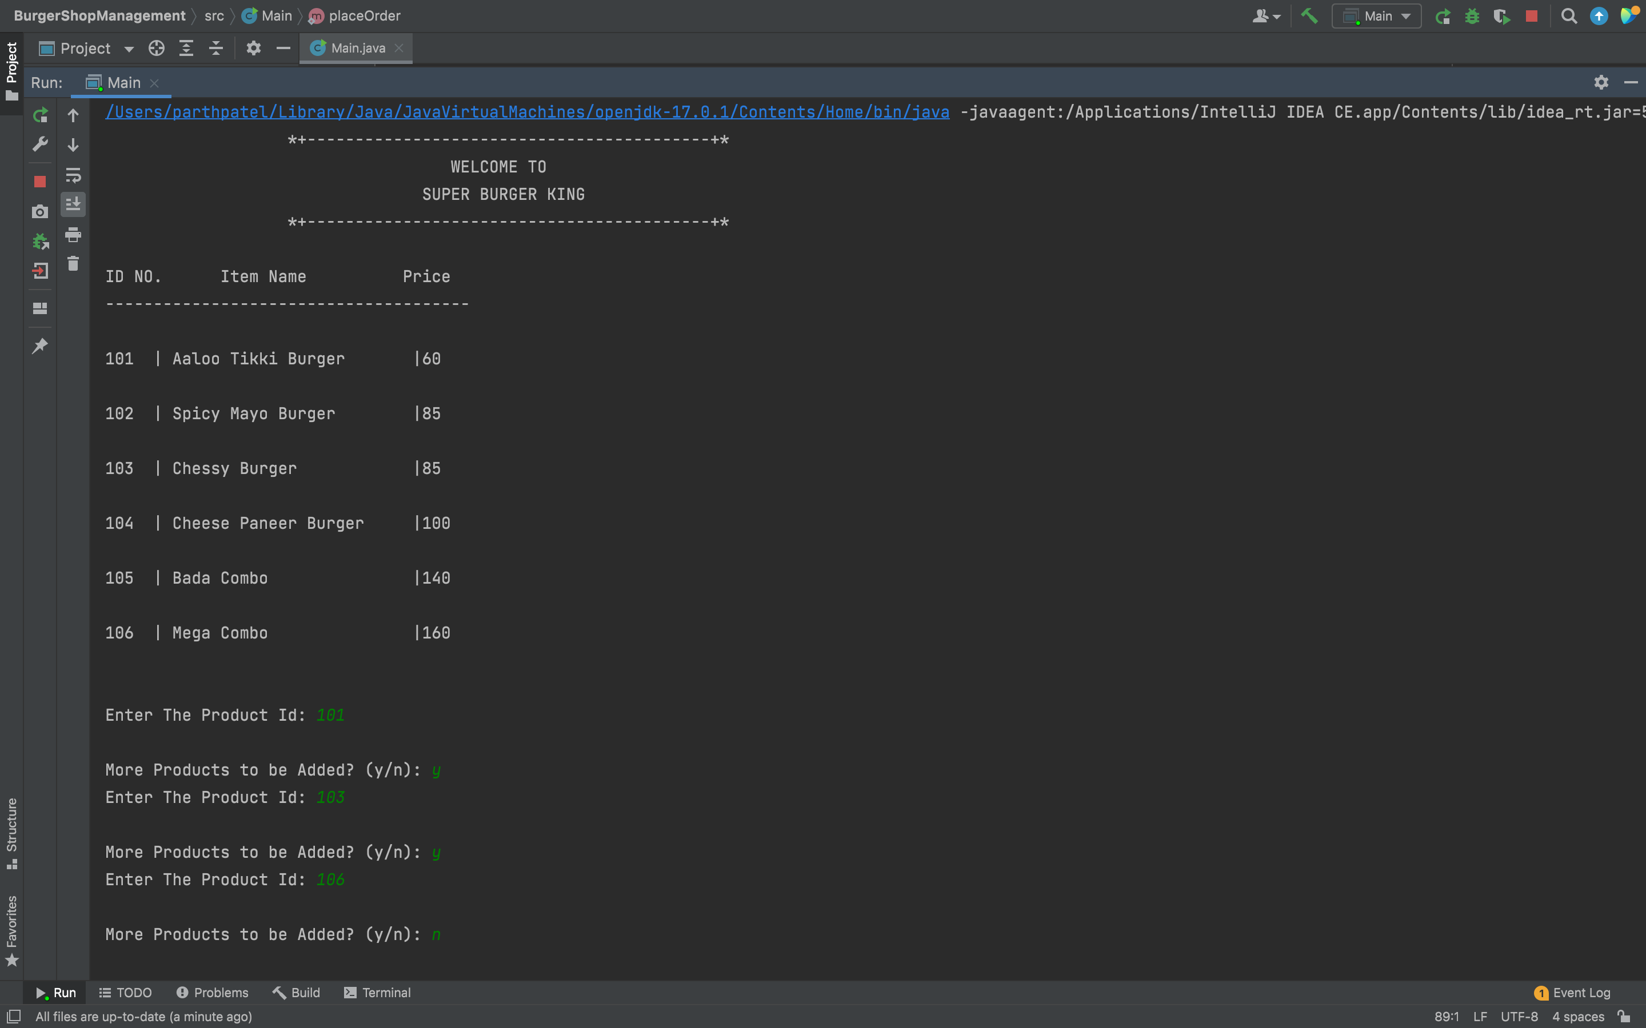1646x1028 pixels.
Task: Toggle Scroll to End in console
Action: click(73, 204)
